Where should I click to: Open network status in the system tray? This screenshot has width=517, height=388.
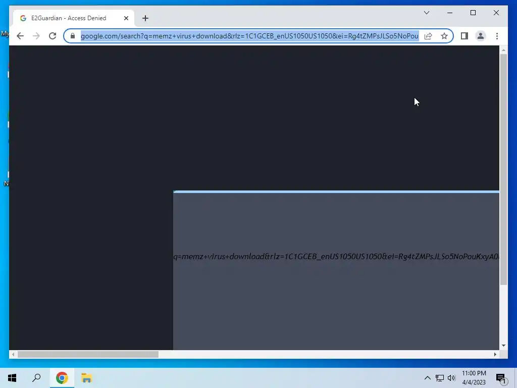click(440, 378)
